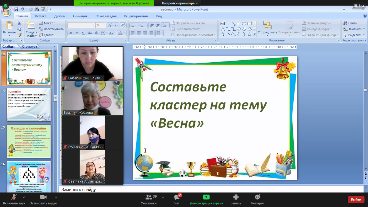The image size is (368, 207).
Task: Open the Структура pane tab
Action: (30, 46)
